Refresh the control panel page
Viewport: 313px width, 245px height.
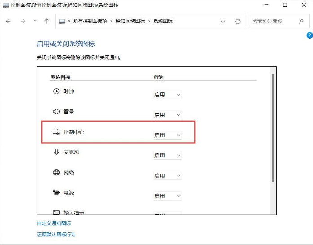pos(238,21)
